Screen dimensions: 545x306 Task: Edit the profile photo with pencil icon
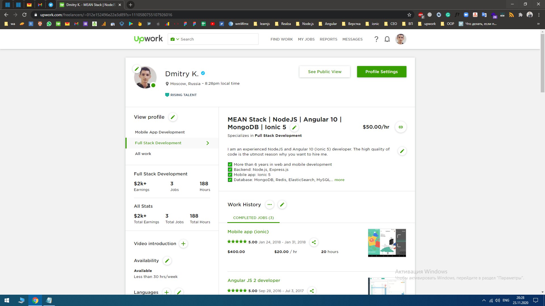[137, 69]
